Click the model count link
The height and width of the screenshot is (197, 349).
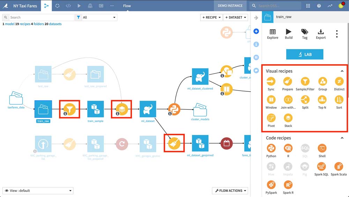coord(8,24)
